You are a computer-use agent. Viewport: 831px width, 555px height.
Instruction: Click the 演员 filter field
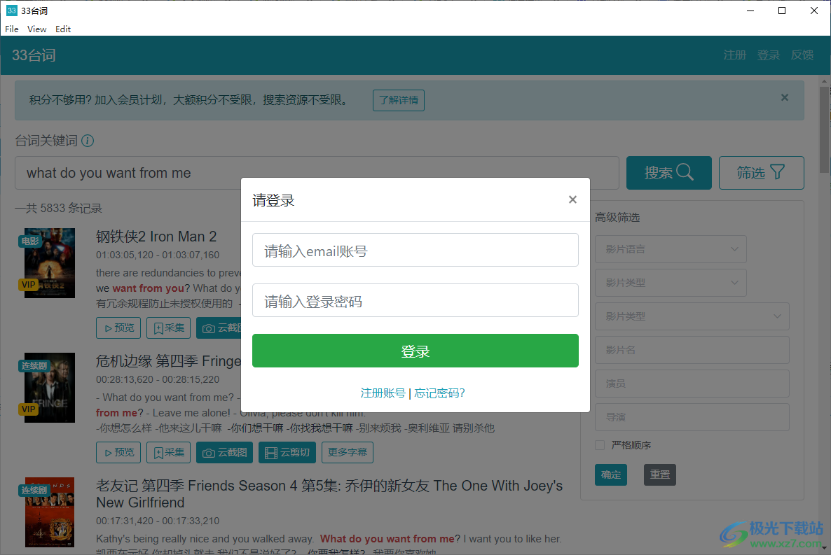[692, 384]
